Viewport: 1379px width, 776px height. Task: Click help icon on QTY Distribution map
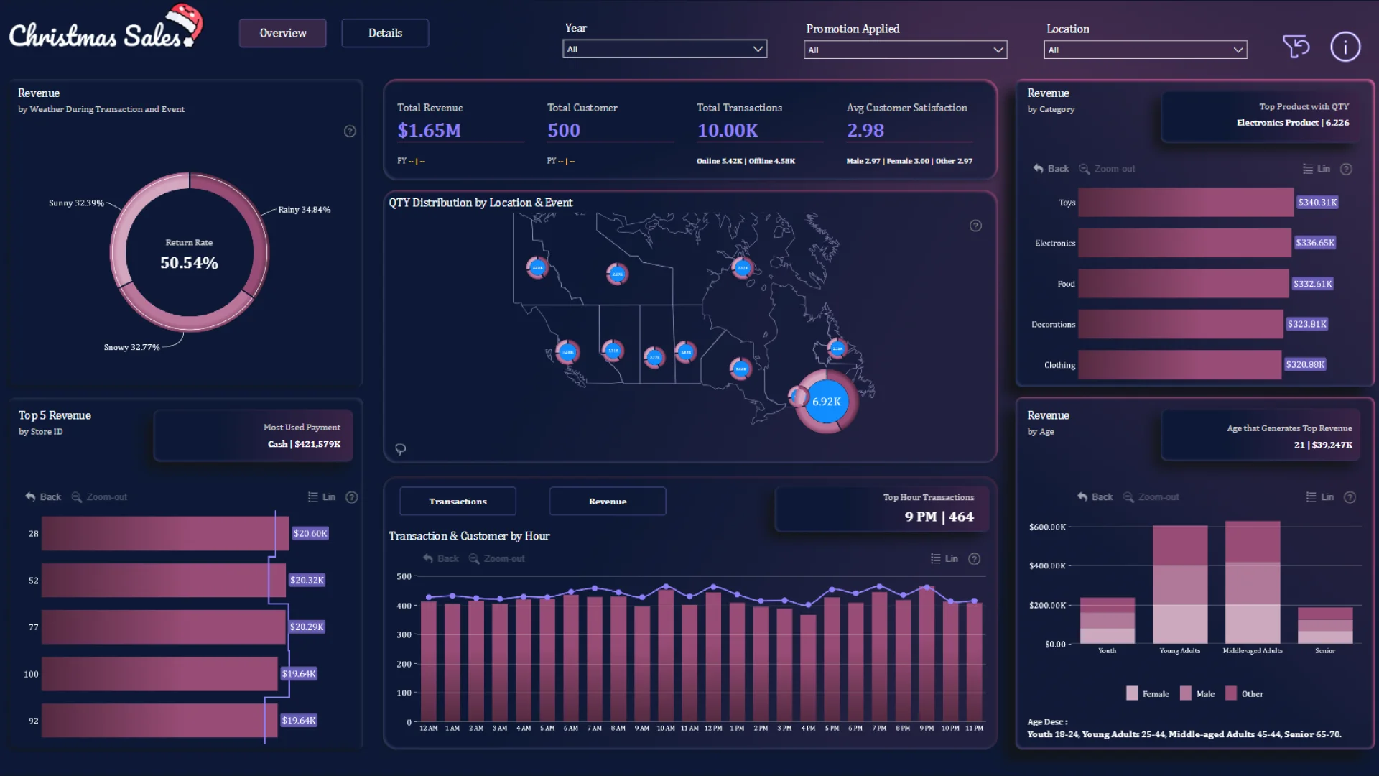[x=975, y=226]
